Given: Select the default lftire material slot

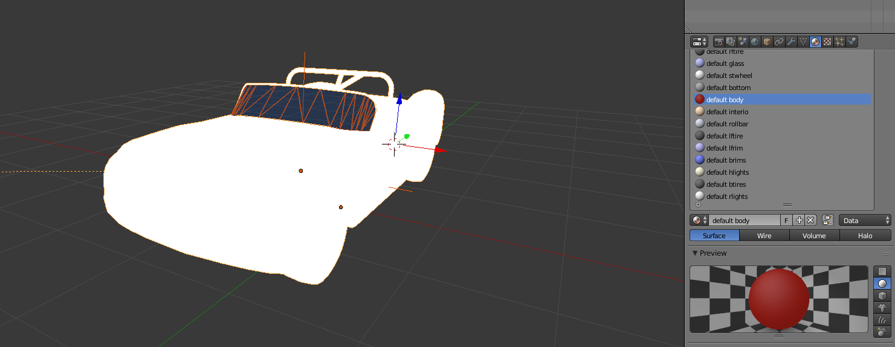Looking at the screenshot, I should click(782, 136).
